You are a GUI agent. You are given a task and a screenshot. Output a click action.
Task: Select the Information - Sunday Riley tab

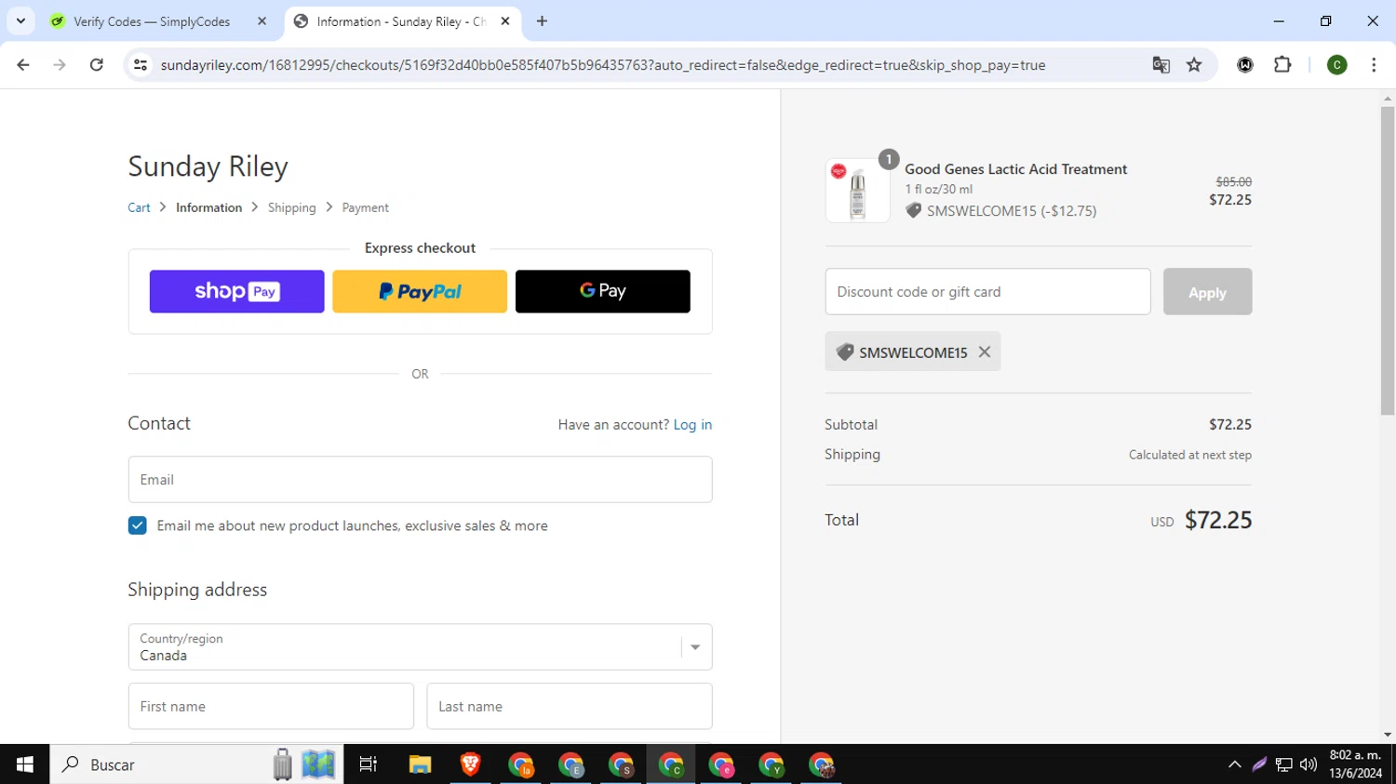tap(402, 21)
